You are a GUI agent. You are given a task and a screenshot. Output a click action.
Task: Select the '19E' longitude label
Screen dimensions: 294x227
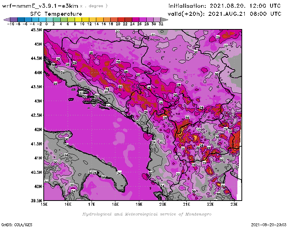point(139,204)
